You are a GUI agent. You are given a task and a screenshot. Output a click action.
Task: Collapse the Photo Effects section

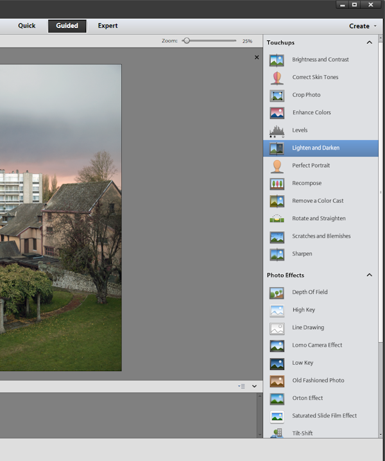(370, 275)
